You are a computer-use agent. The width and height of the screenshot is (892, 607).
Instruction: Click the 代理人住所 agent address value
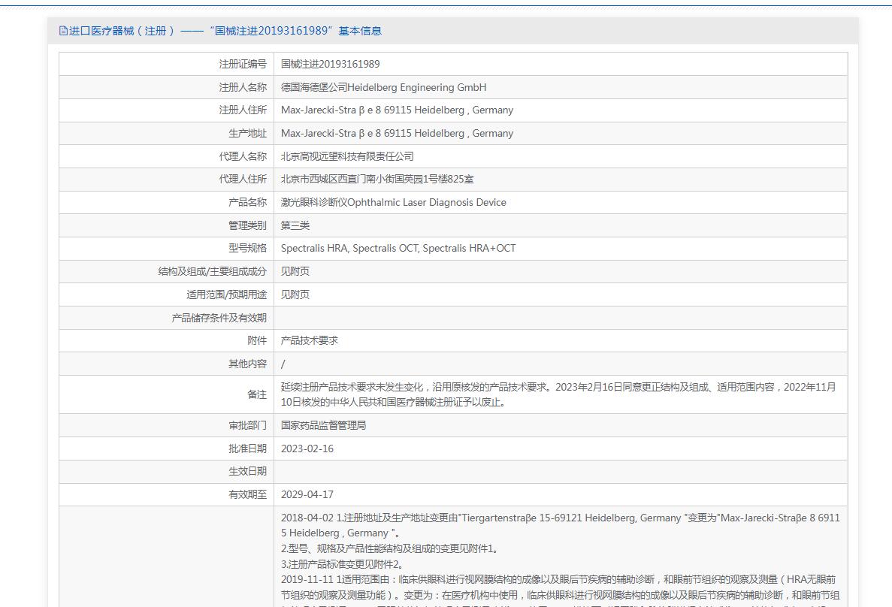(377, 179)
